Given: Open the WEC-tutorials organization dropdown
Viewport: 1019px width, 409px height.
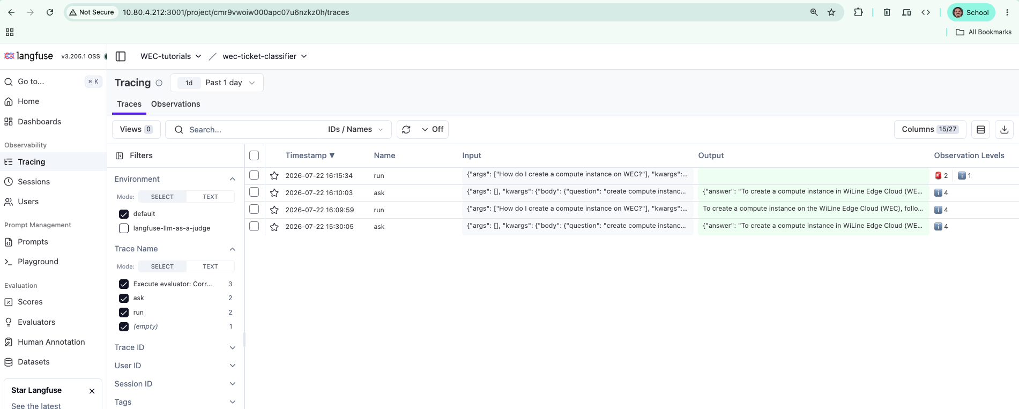Looking at the screenshot, I should tap(170, 56).
